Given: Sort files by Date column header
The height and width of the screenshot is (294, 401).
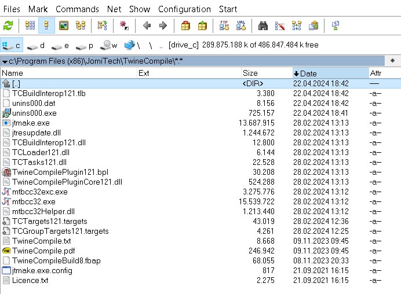Looking at the screenshot, I should (330, 73).
